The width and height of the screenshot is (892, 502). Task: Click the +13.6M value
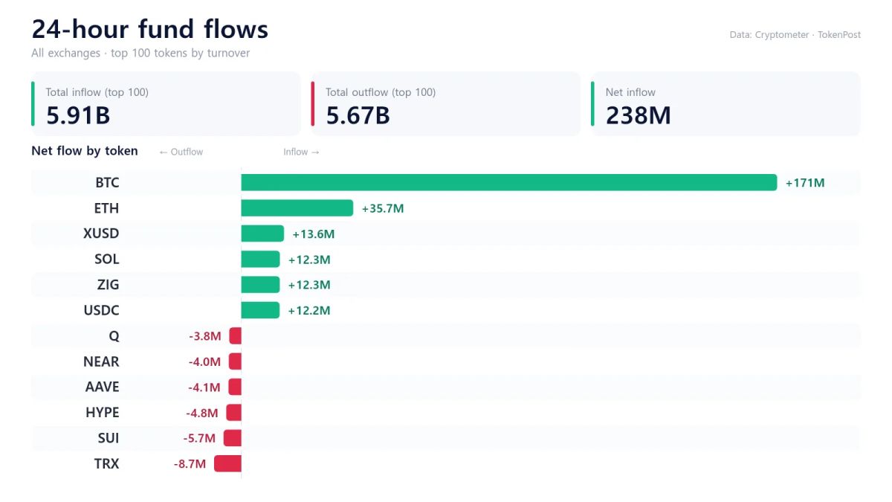(x=314, y=234)
